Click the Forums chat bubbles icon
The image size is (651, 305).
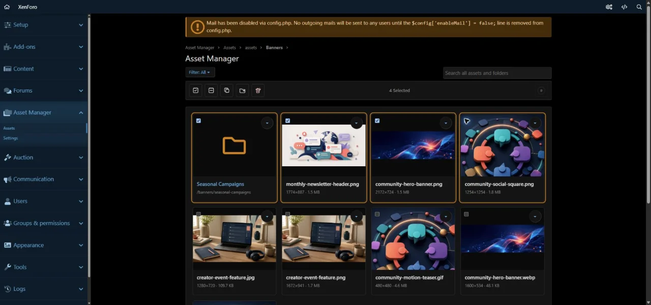(8, 90)
